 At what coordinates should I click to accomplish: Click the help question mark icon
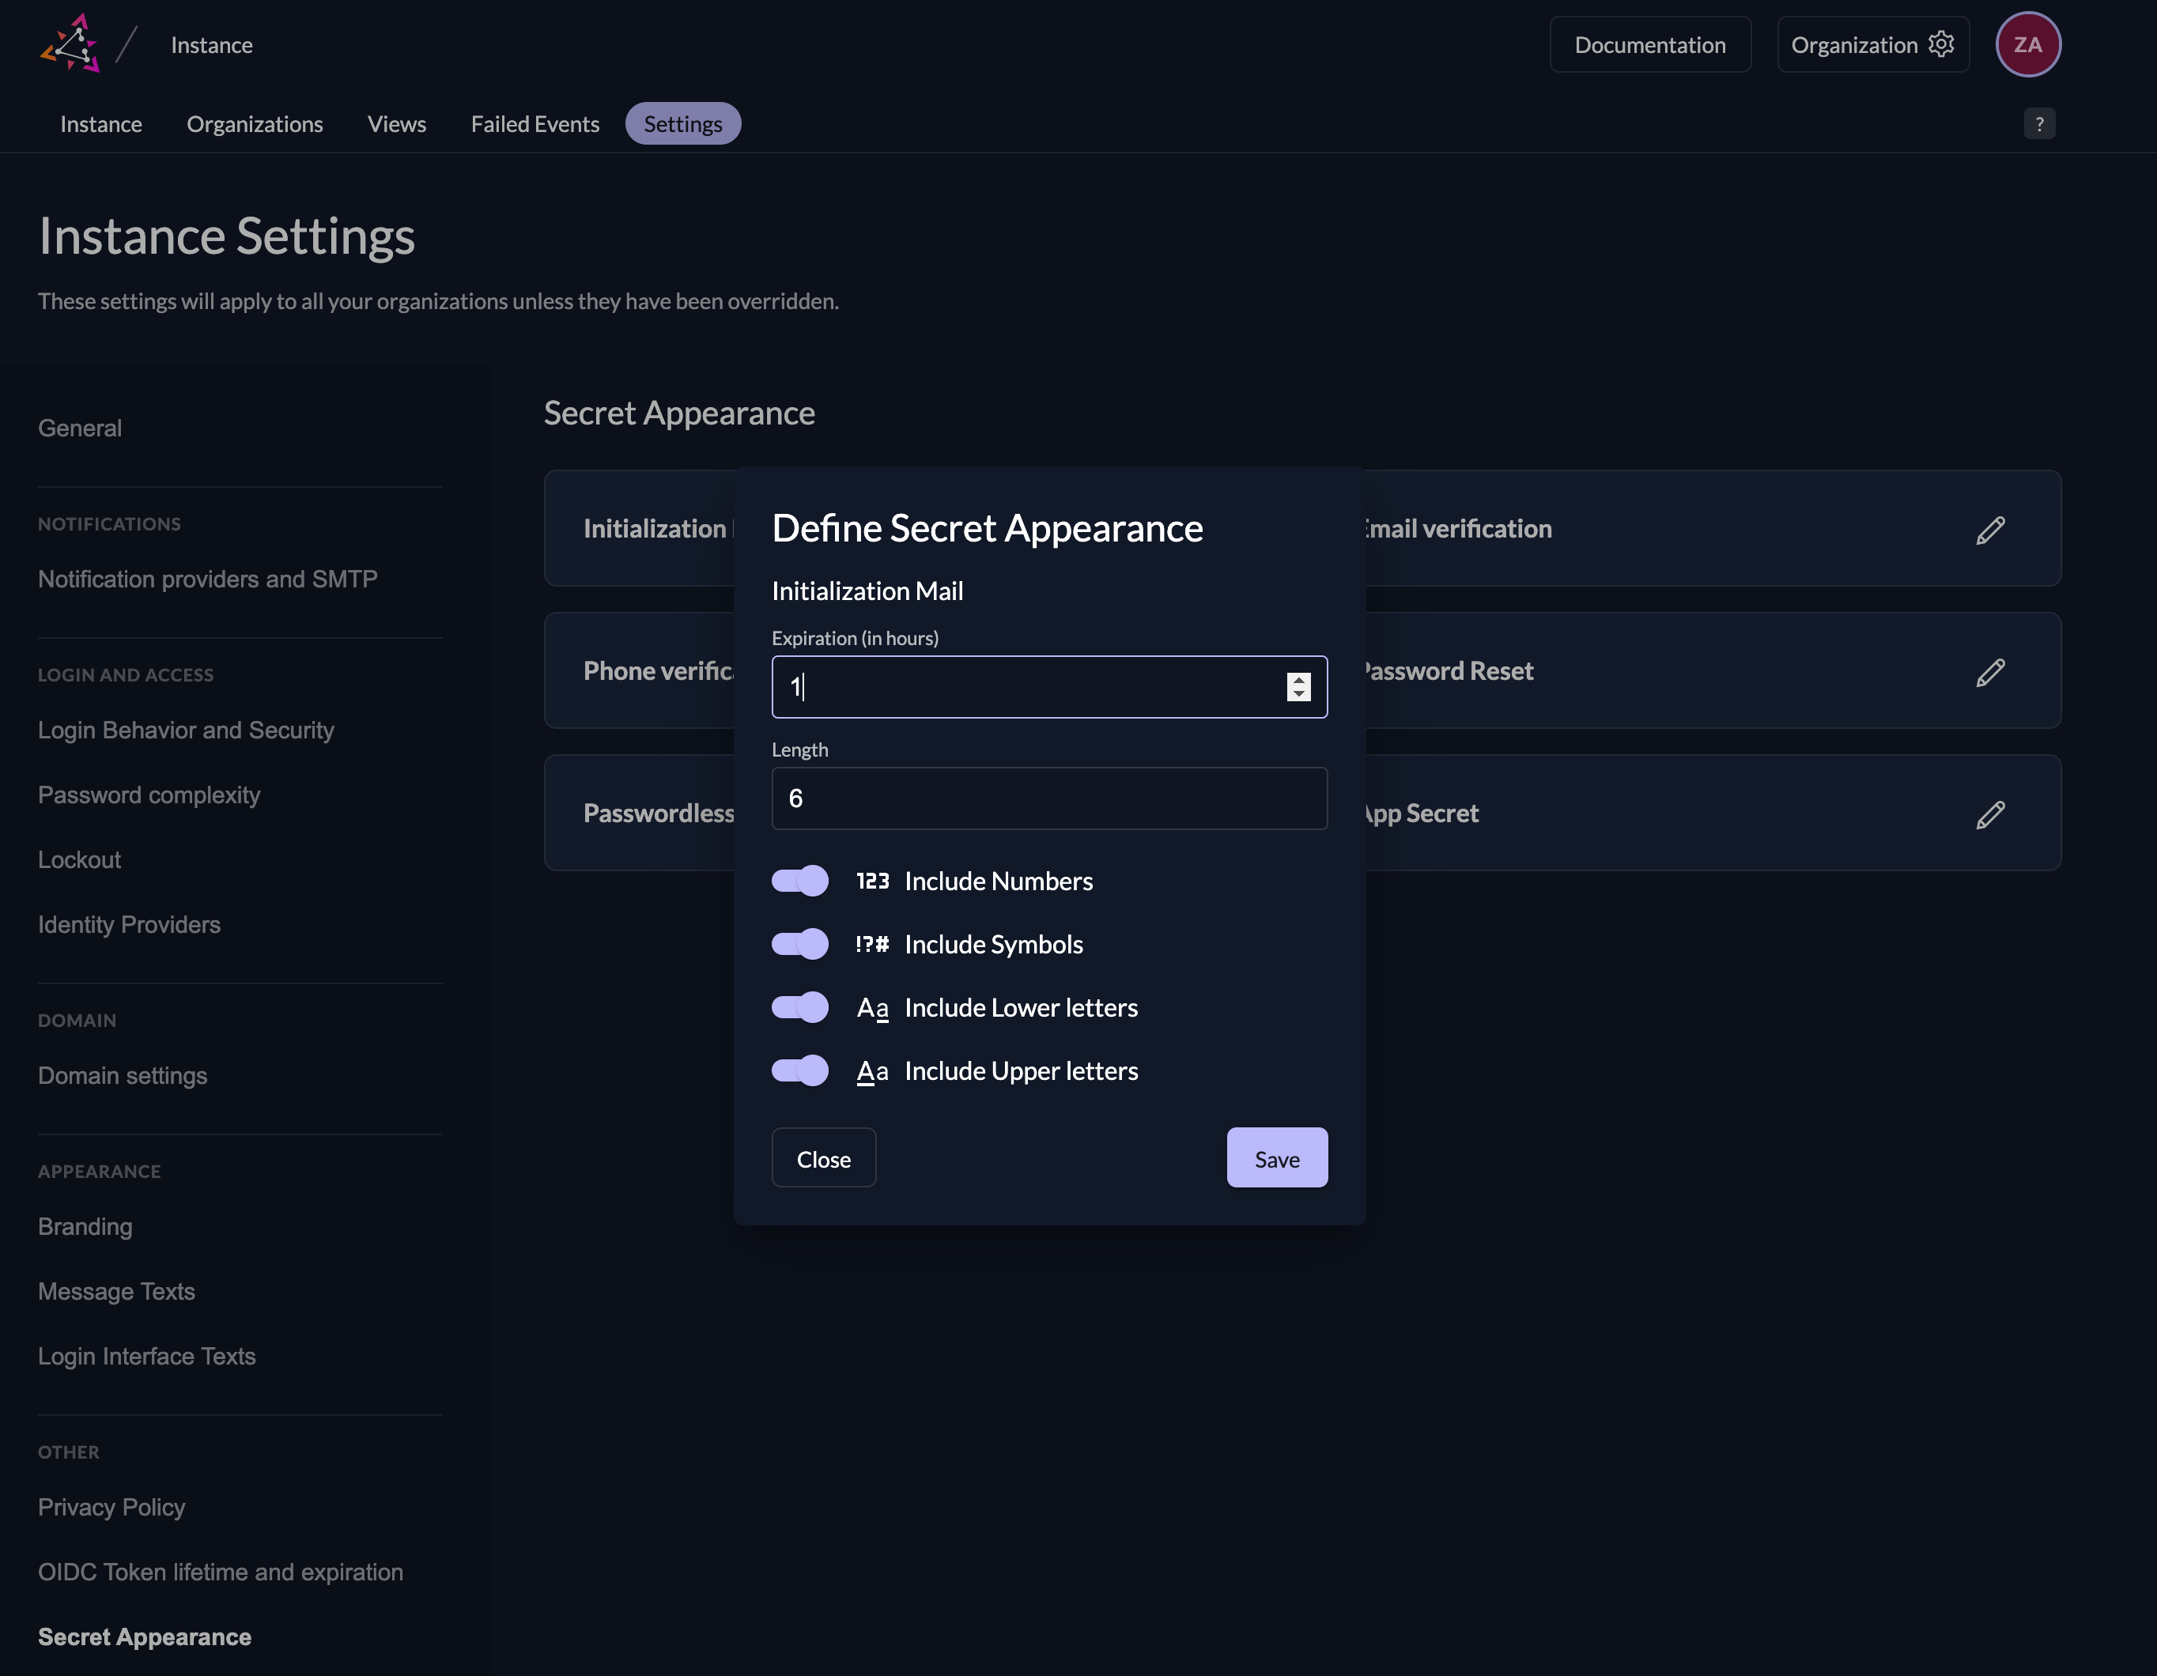(x=2038, y=123)
